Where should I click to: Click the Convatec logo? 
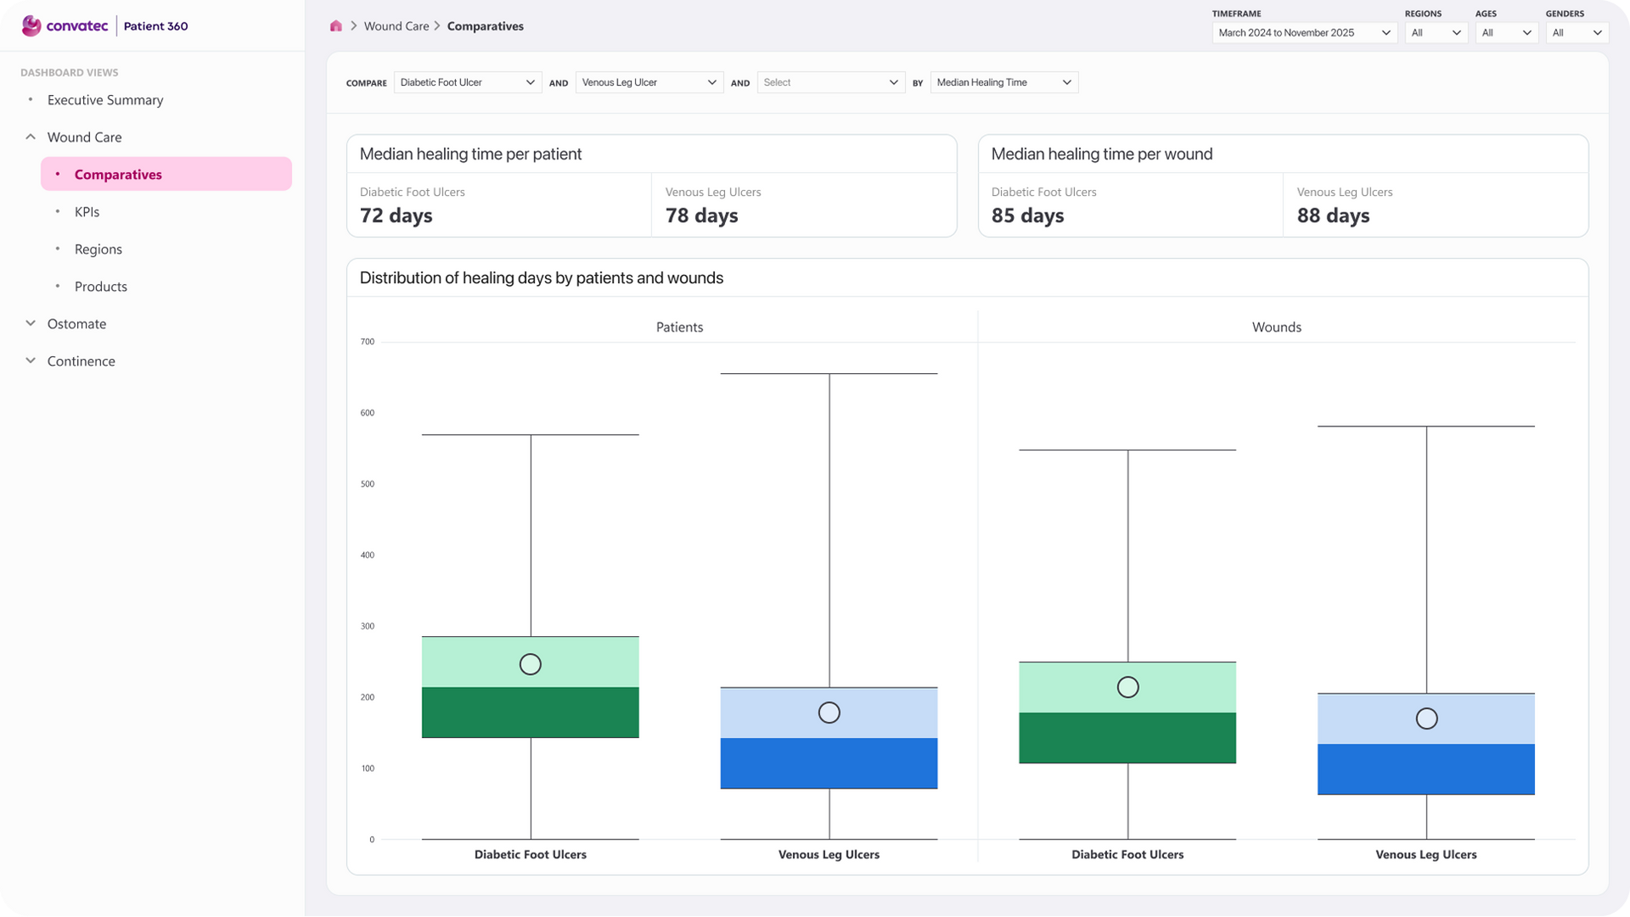tap(65, 25)
